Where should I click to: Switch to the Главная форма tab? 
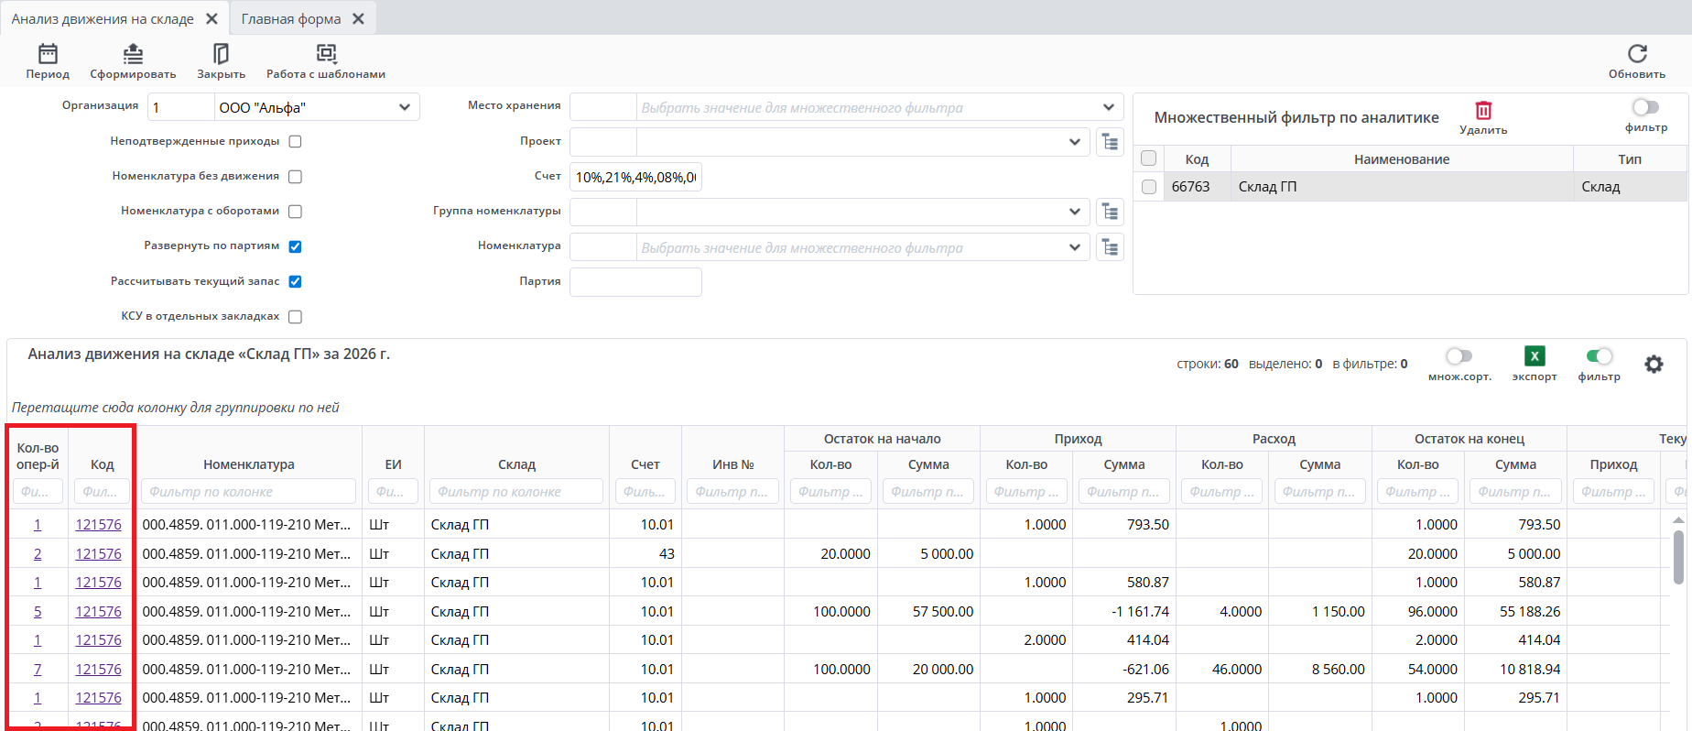click(291, 19)
